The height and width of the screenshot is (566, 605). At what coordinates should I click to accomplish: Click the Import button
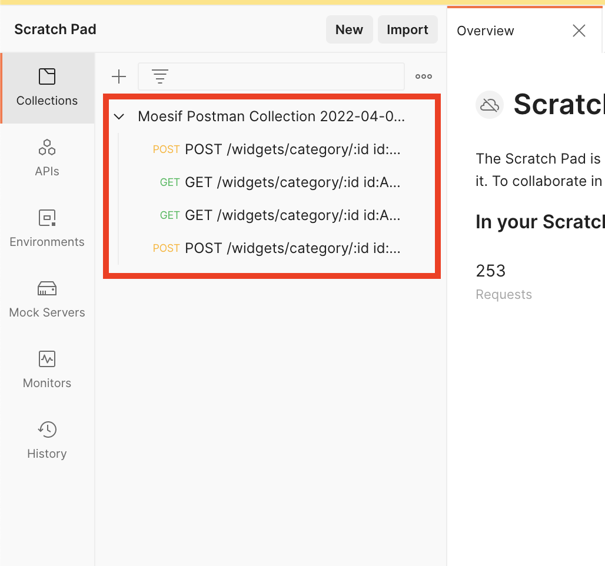click(x=407, y=29)
